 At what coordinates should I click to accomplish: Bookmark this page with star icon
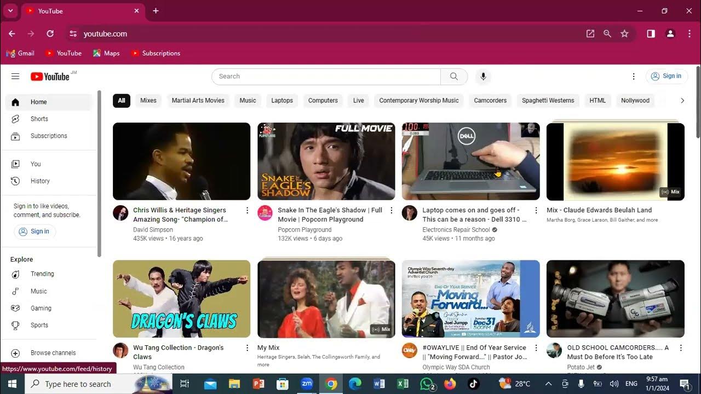point(624,34)
